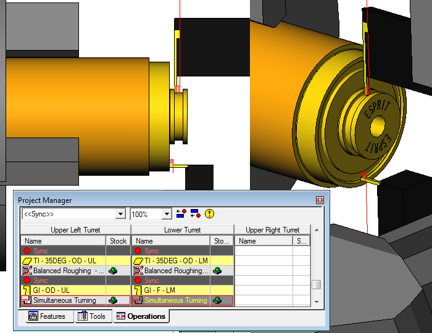Click the Upper Right Turret column header
Viewport: 432px width, 333px height.
tap(272, 230)
